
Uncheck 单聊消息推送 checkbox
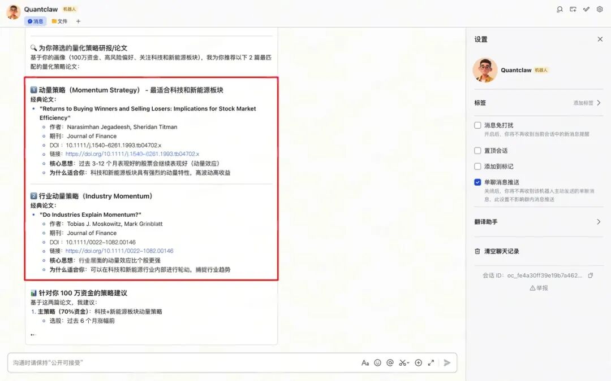pyautogui.click(x=477, y=182)
